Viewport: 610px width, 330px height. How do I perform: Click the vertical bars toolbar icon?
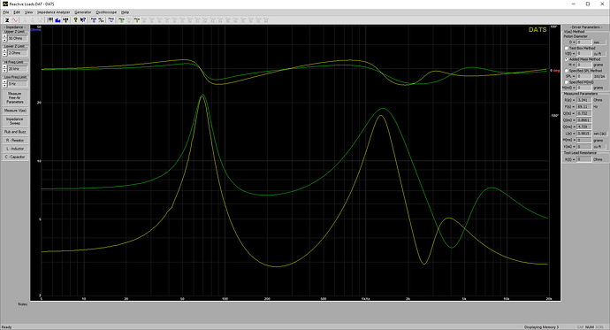[x=50, y=19]
